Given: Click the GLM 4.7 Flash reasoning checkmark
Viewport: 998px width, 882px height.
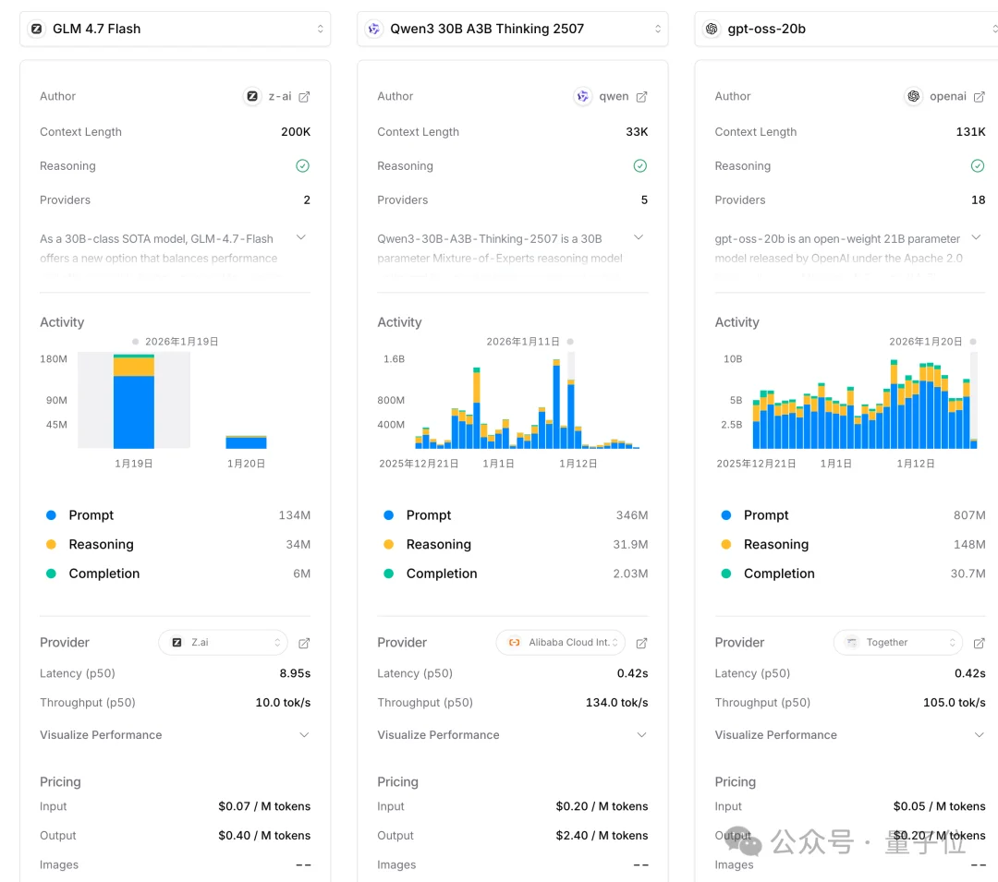Looking at the screenshot, I should click(302, 166).
